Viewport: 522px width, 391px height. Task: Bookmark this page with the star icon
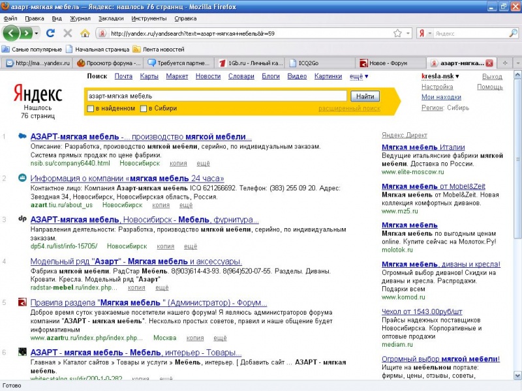tap(397, 33)
